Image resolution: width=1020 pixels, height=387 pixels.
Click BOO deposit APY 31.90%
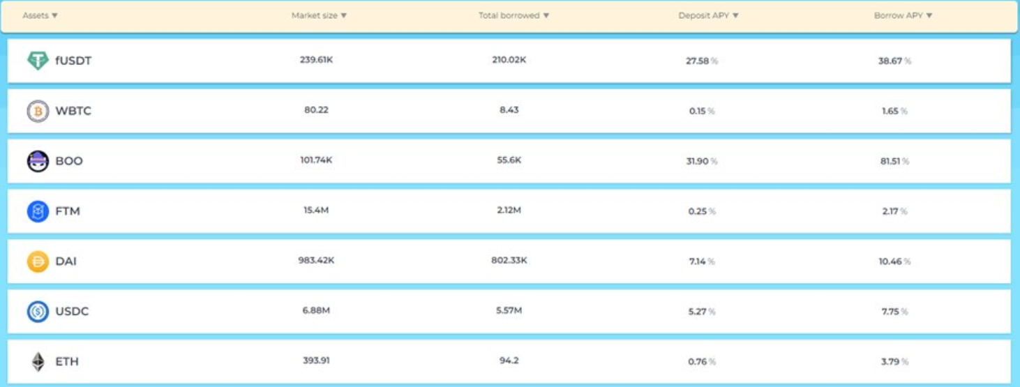pyautogui.click(x=702, y=161)
